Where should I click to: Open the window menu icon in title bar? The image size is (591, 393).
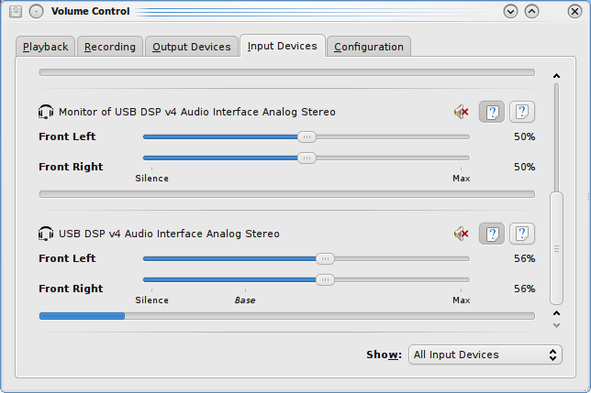[x=16, y=12]
